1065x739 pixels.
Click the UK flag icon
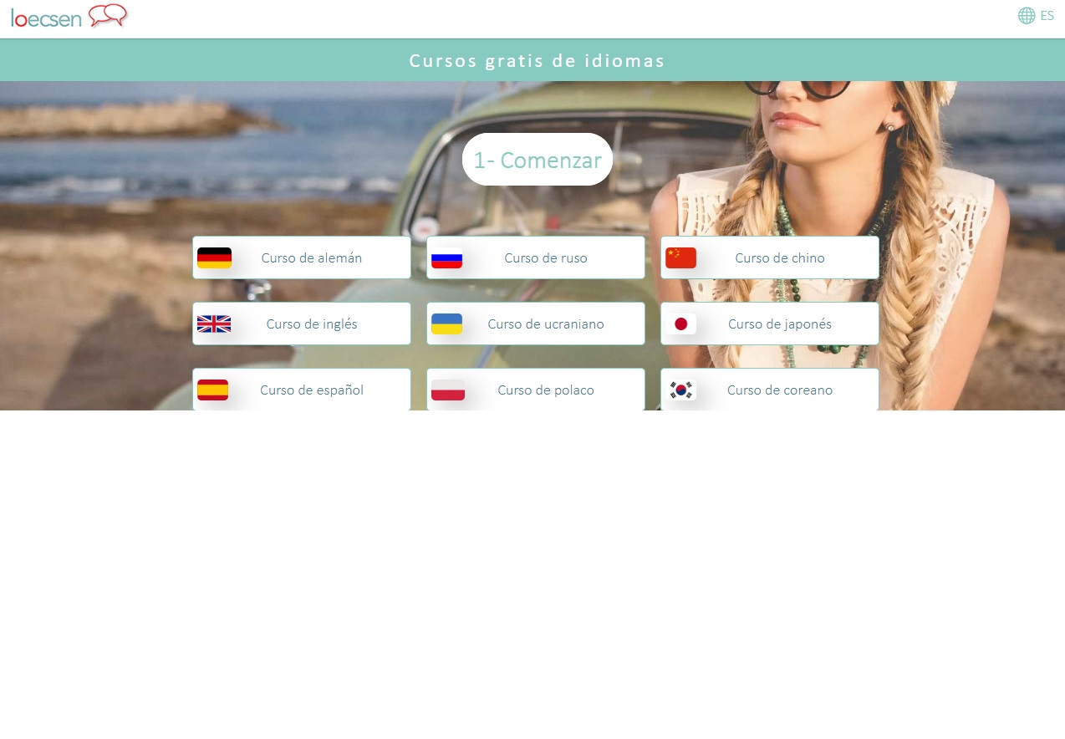[214, 324]
